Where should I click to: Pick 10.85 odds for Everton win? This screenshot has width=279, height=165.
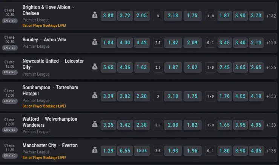coord(141,151)
